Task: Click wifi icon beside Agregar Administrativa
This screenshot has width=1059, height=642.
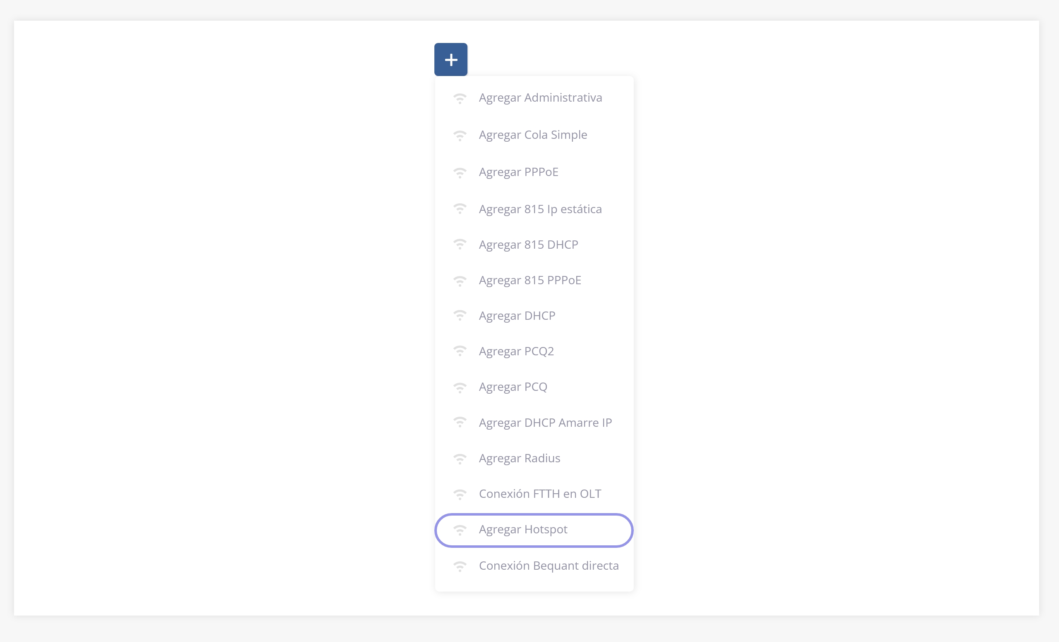Action: click(x=460, y=98)
